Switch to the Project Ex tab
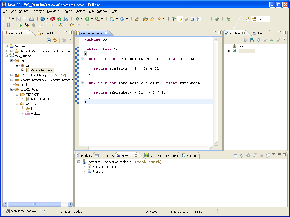This screenshot has width=290, height=217. click(46, 33)
